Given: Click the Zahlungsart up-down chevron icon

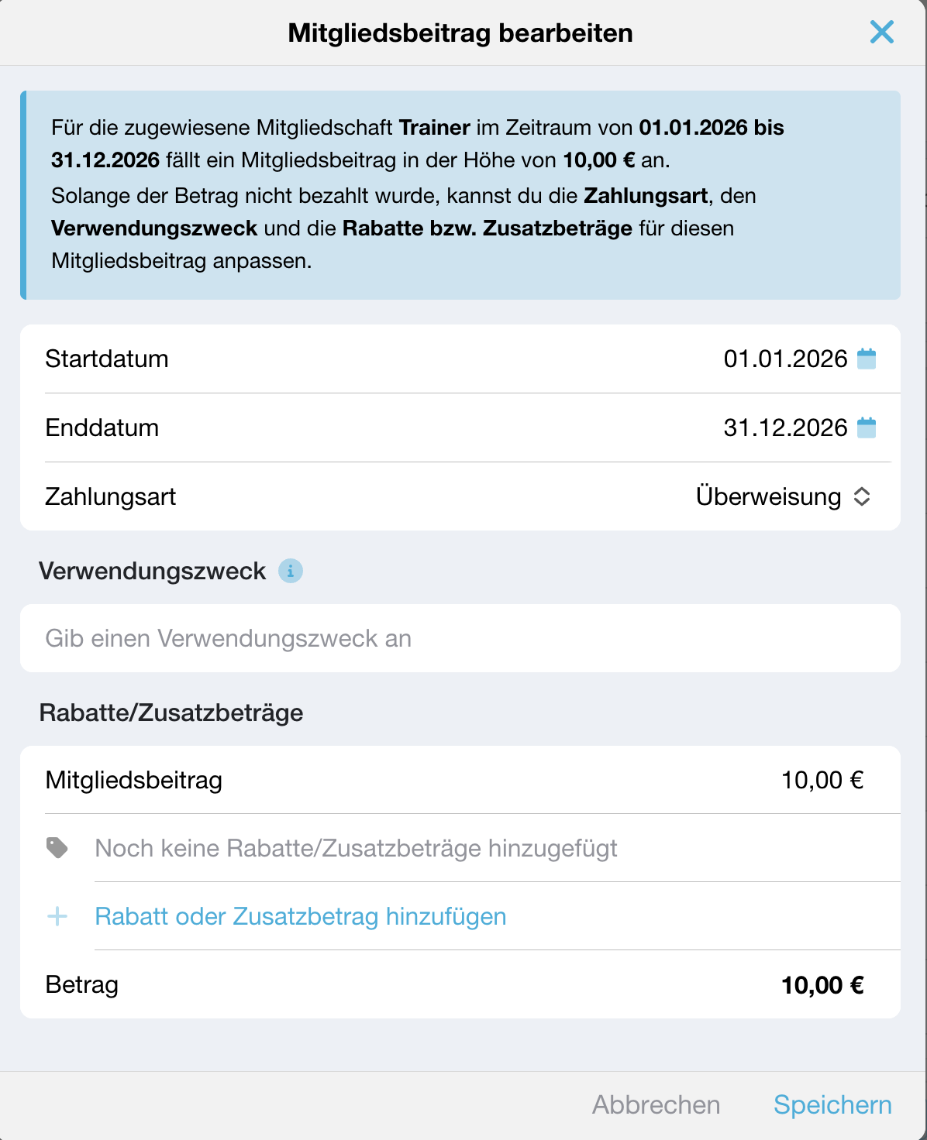Looking at the screenshot, I should 862,496.
